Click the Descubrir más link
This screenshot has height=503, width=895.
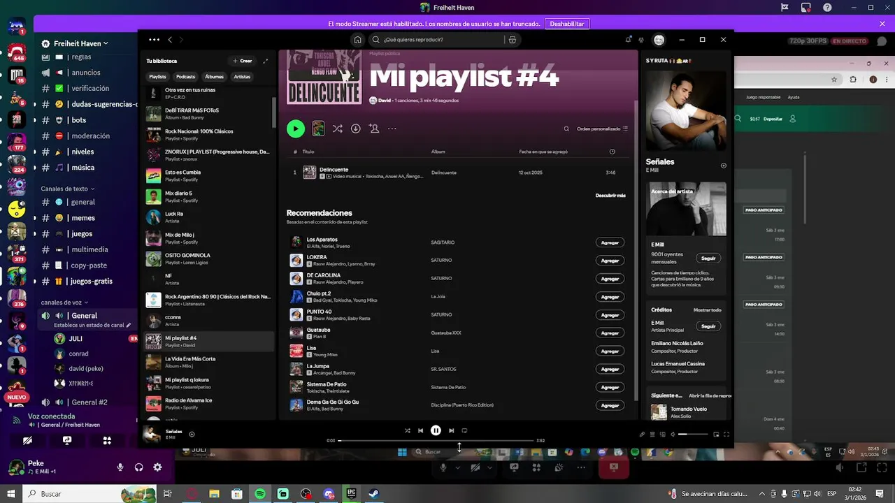pos(610,196)
